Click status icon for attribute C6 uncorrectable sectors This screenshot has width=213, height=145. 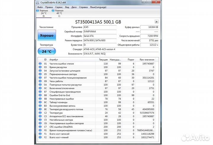[40, 123]
